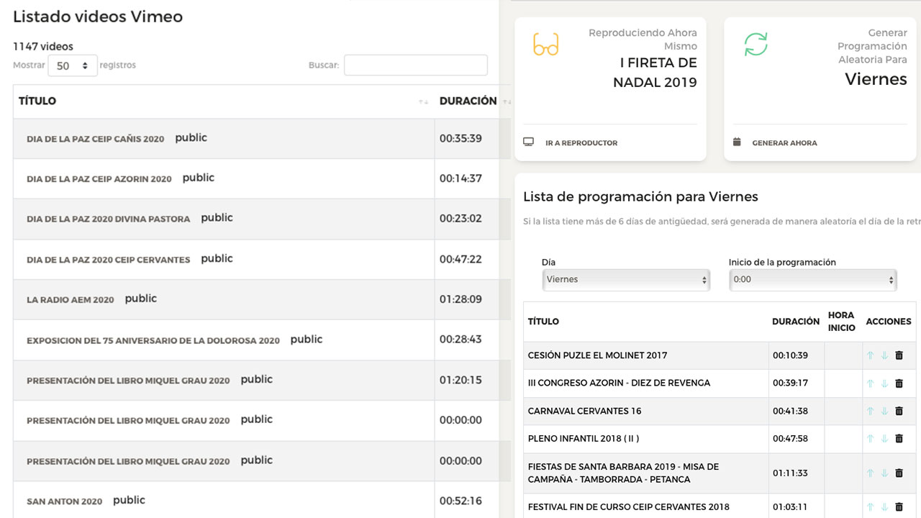Move CESIÓN PUZLE EL MOLINET 2017 up
This screenshot has height=518, width=921.
[870, 355]
